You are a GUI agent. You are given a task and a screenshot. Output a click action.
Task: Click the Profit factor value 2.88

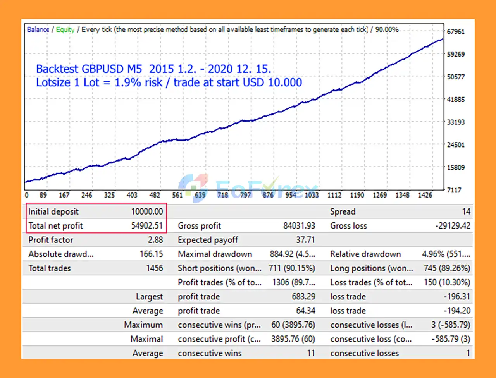coord(155,240)
